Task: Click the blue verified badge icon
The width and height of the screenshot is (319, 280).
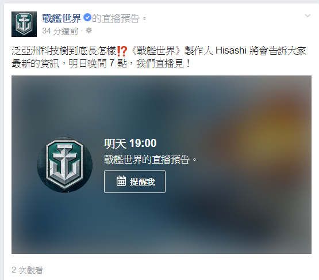Action: pyautogui.click(x=87, y=17)
